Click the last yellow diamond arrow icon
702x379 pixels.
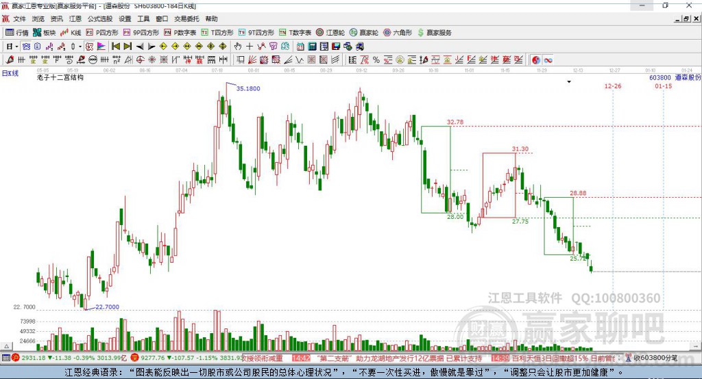click(x=223, y=47)
